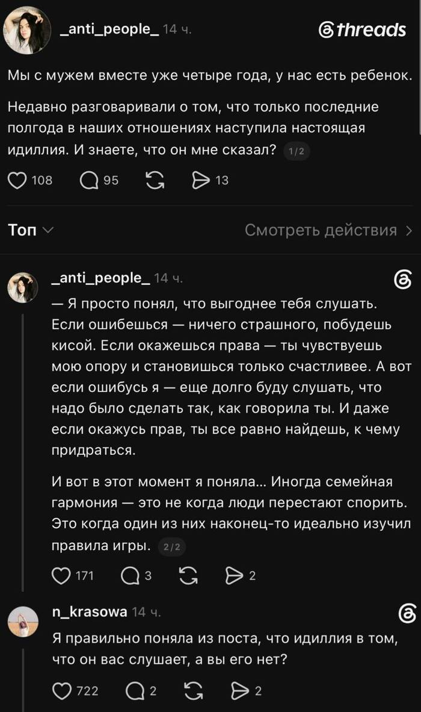Open _anti_people_ profile from post header username

coord(109,29)
